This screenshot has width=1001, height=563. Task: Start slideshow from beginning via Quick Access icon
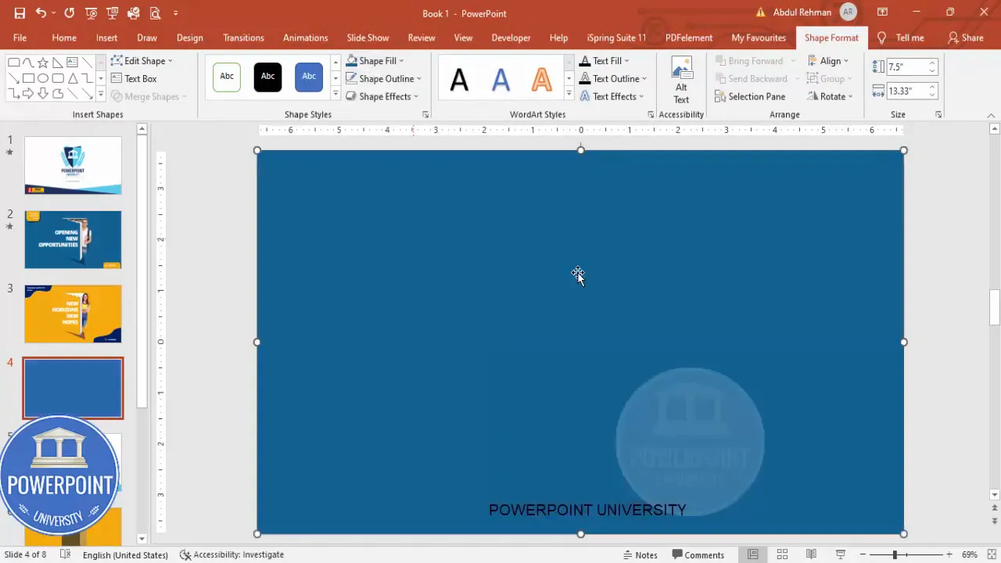pyautogui.click(x=91, y=13)
